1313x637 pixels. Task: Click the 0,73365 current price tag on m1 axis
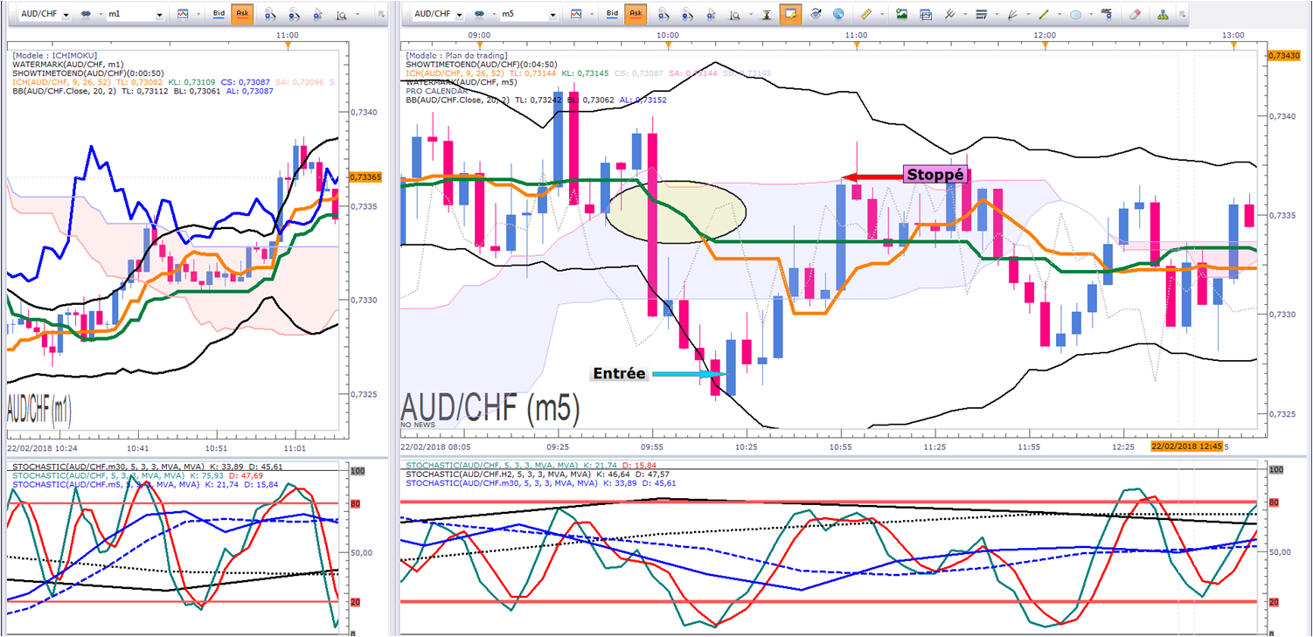tap(365, 177)
